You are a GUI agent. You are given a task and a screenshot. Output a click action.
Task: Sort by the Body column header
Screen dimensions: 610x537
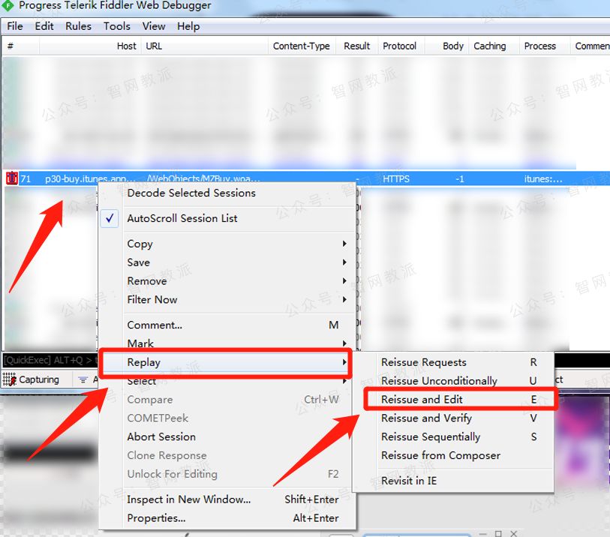(x=447, y=46)
